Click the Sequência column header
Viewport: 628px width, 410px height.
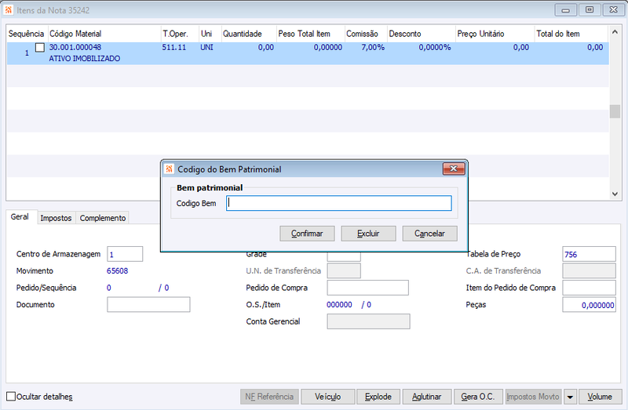(27, 34)
